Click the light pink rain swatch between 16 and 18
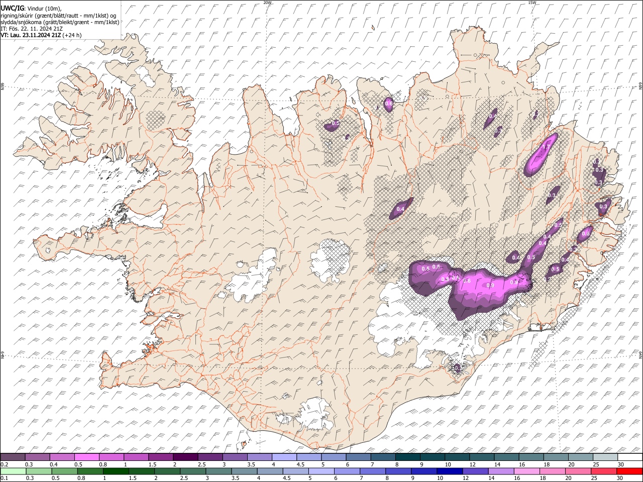The image size is (643, 482). click(526, 471)
